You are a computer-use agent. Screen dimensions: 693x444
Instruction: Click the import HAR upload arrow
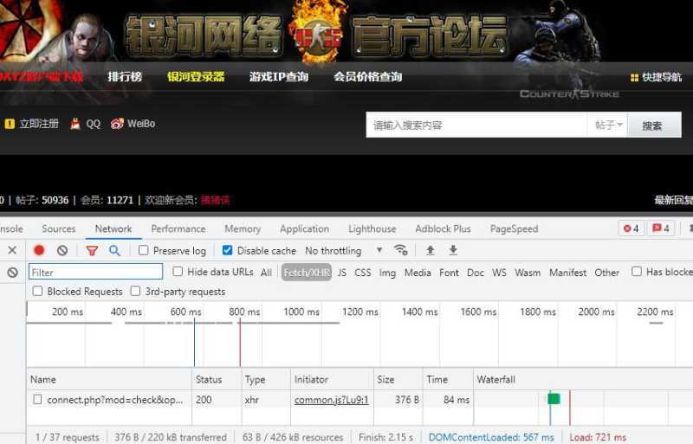430,250
